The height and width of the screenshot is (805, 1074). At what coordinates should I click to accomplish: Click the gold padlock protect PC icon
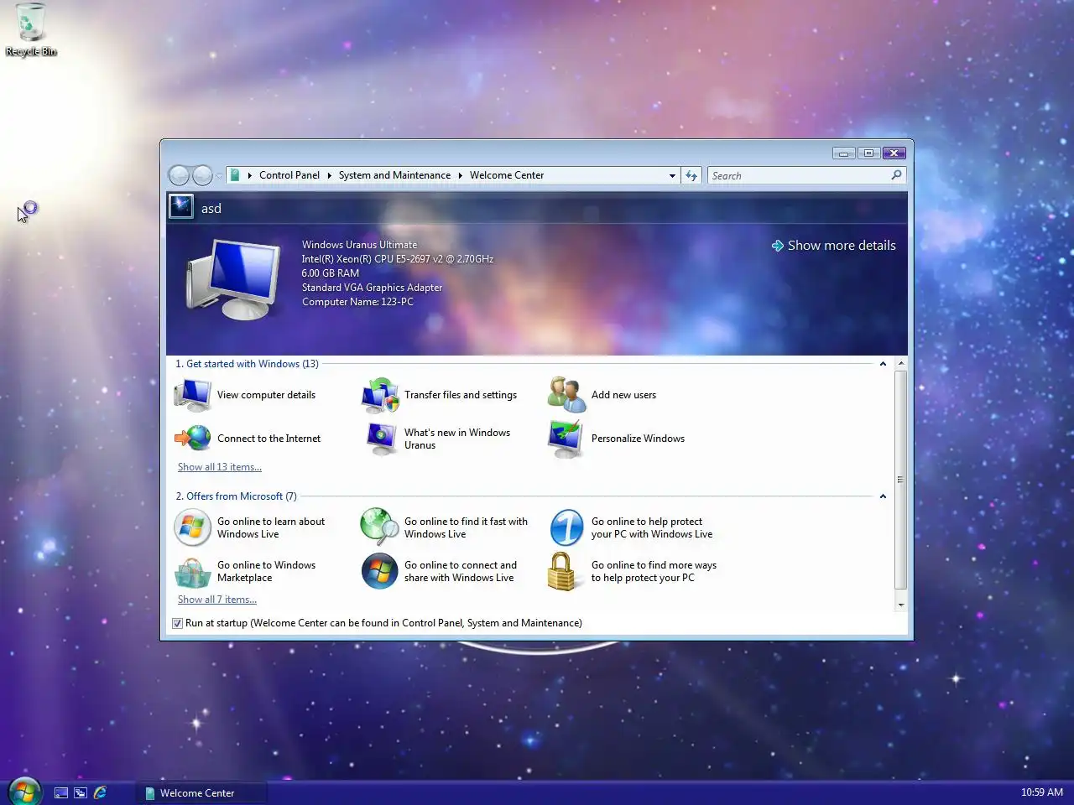[562, 571]
